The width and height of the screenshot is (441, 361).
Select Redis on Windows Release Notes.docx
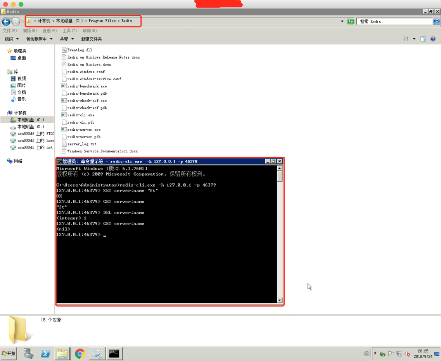[101, 57]
